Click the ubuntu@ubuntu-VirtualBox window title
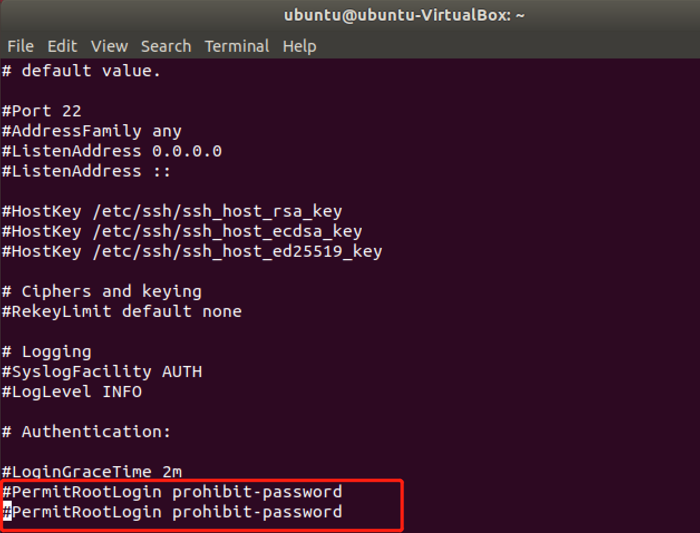 tap(404, 15)
